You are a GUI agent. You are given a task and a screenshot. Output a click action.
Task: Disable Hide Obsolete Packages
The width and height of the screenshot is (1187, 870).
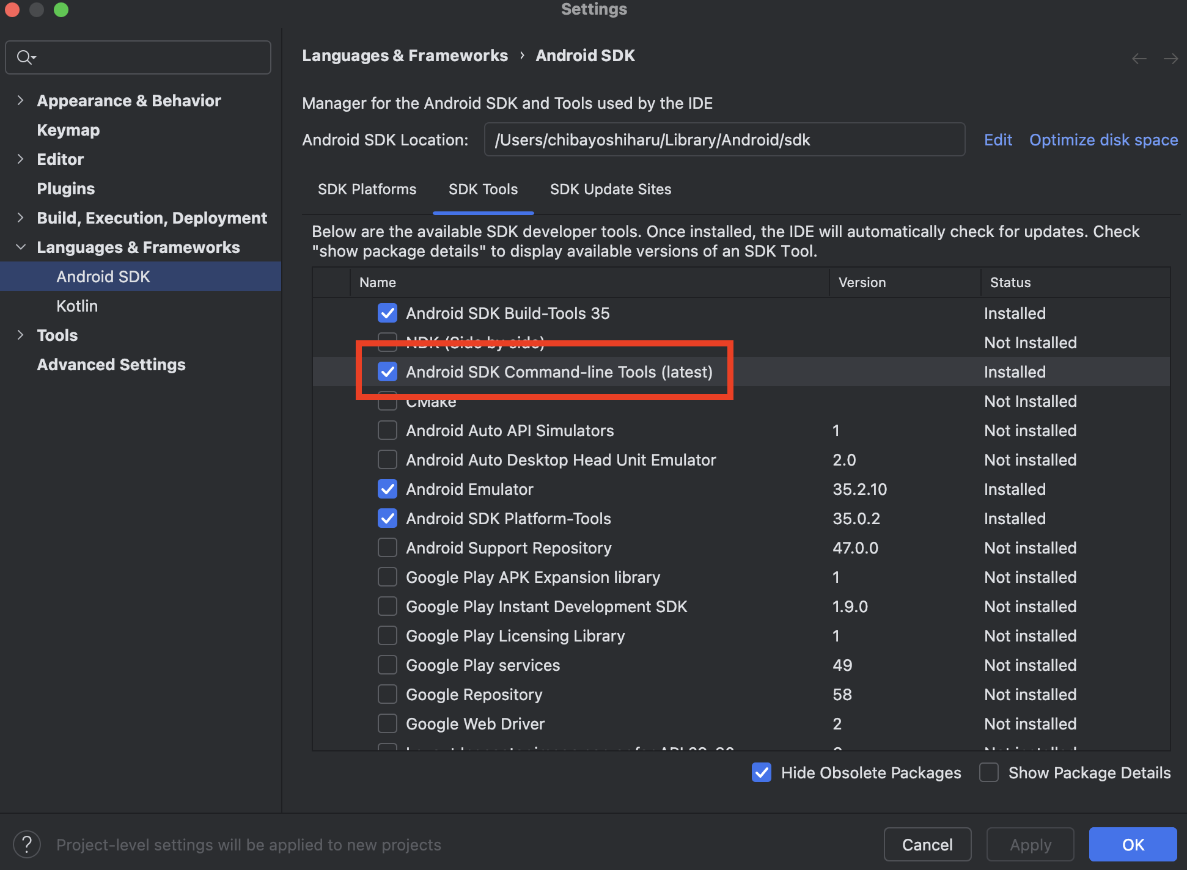761,772
